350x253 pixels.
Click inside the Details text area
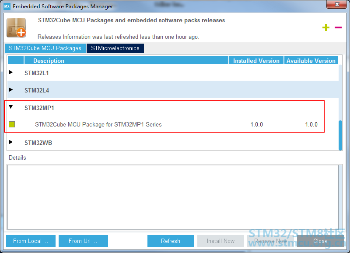tap(173, 197)
